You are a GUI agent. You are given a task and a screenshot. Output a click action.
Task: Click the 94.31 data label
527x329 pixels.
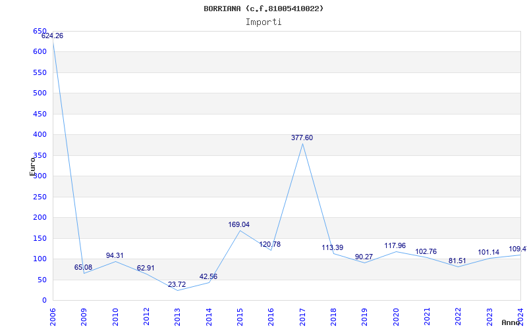coord(115,255)
